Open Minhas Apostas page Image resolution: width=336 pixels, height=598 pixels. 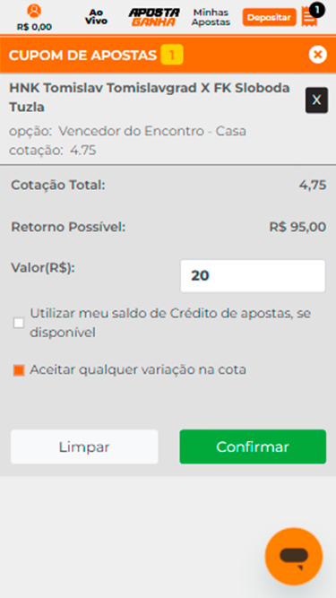[x=211, y=18]
